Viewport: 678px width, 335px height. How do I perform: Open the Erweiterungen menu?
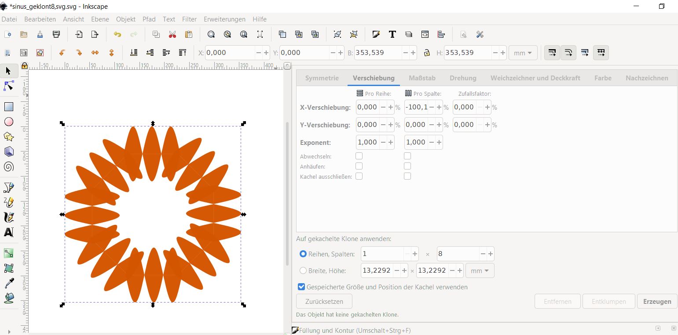224,19
